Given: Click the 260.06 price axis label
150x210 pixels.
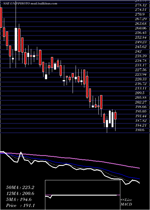Looking at the screenshot, I should point(140,28).
